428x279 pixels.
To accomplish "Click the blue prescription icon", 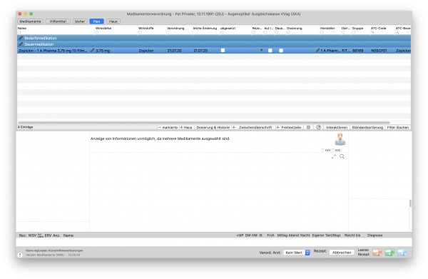I will pos(402,253).
